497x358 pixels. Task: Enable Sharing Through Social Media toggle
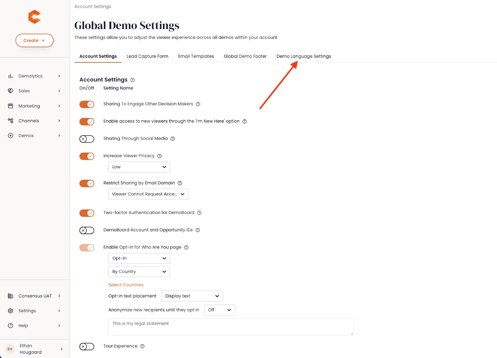tap(87, 139)
